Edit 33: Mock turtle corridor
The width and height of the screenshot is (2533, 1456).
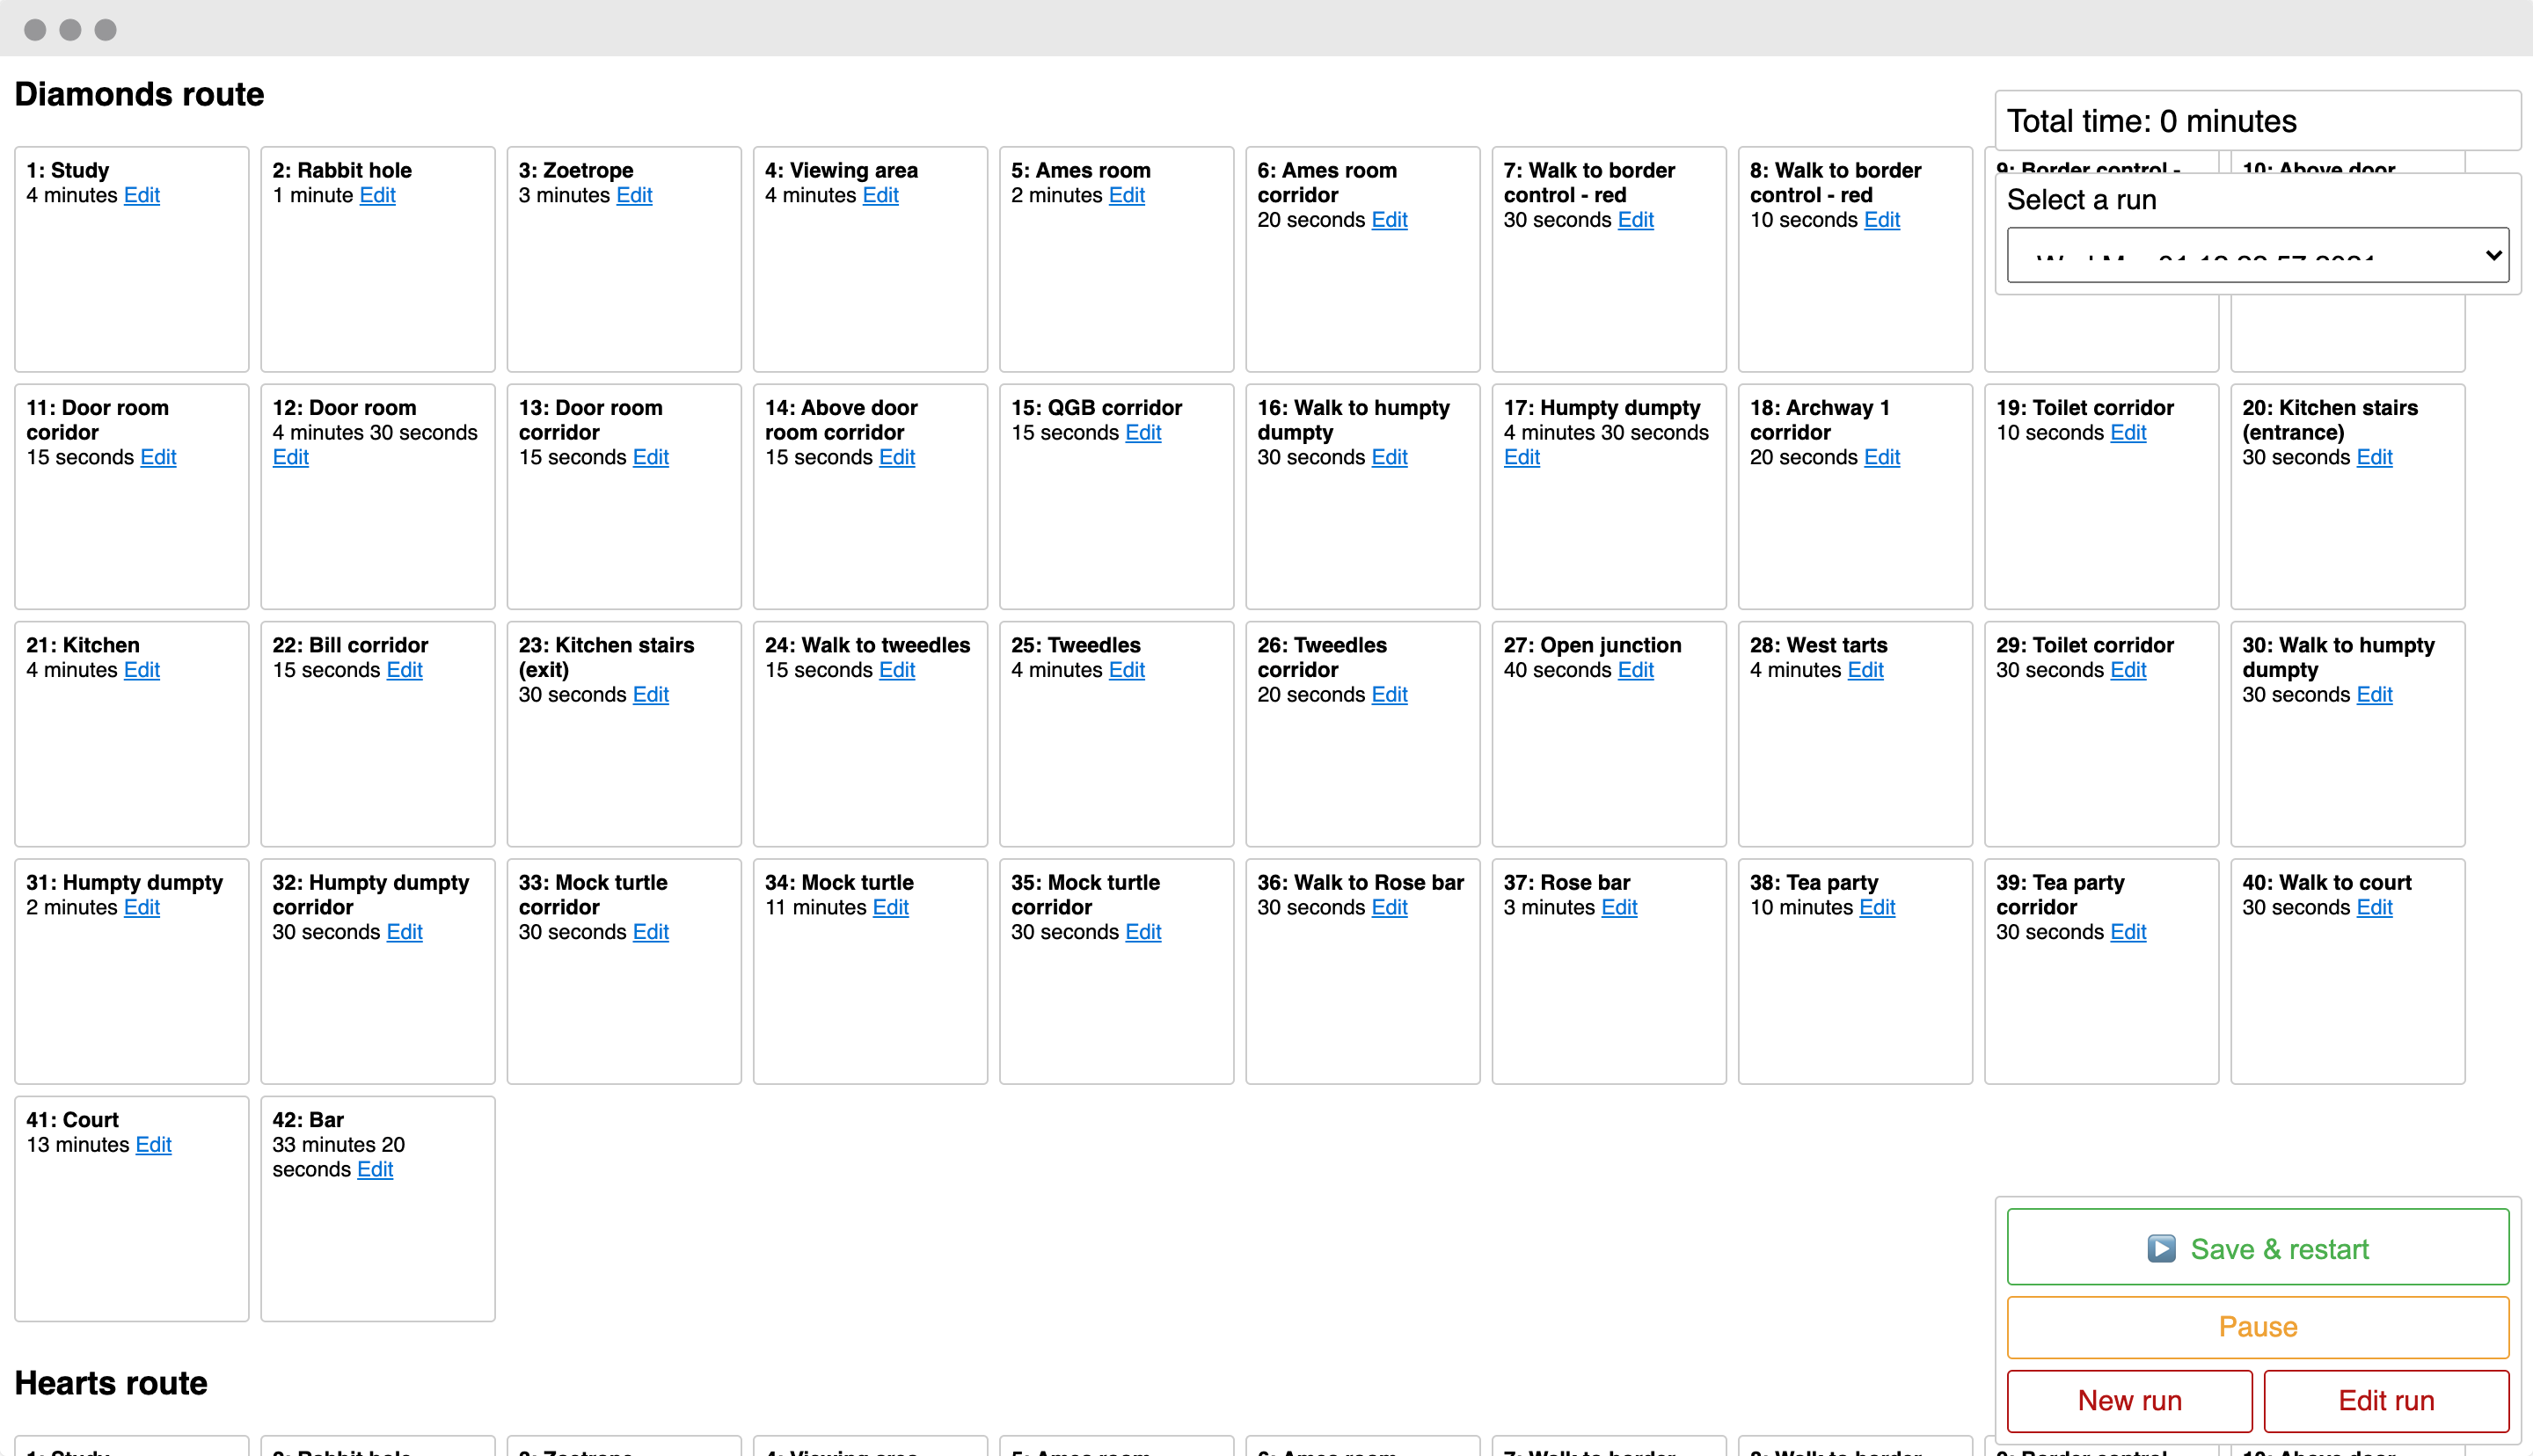651,932
